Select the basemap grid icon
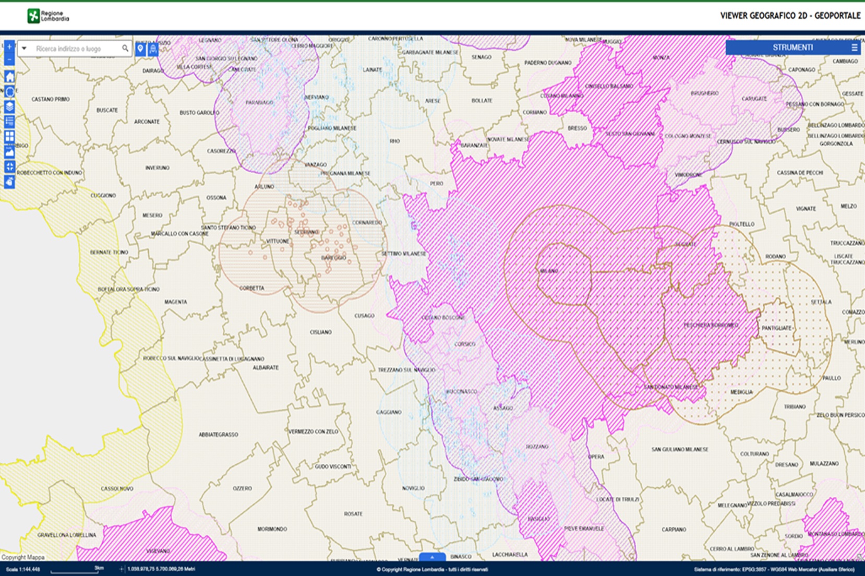The image size is (865, 576). (x=9, y=136)
